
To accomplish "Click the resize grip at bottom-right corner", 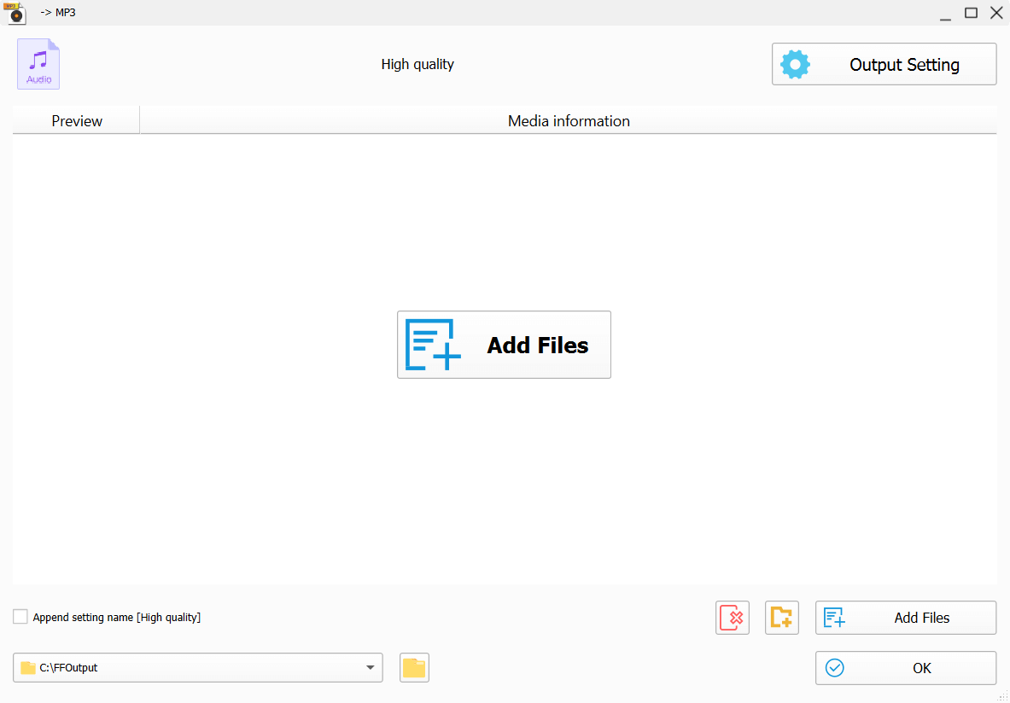I will tap(1004, 698).
